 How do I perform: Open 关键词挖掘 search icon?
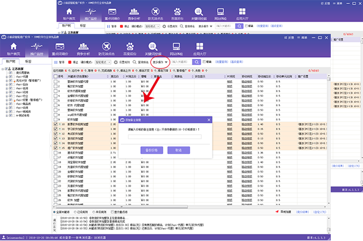tap(152, 47)
